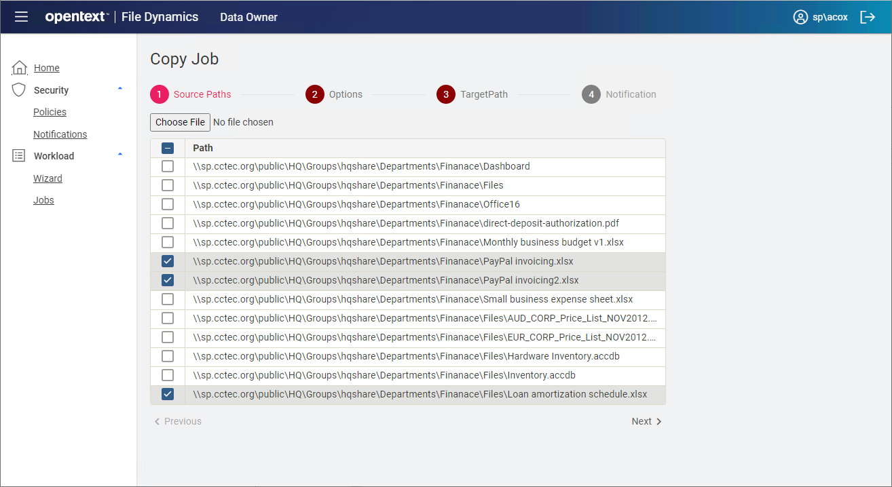Click step 3 TargetPath circle
Image resolution: width=892 pixels, height=487 pixels.
[x=446, y=94]
